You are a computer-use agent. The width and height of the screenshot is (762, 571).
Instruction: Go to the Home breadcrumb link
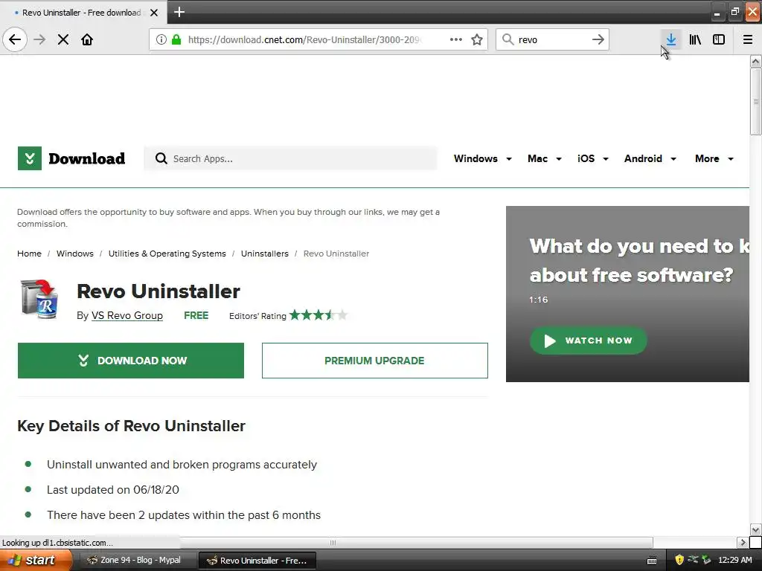pyautogui.click(x=29, y=254)
